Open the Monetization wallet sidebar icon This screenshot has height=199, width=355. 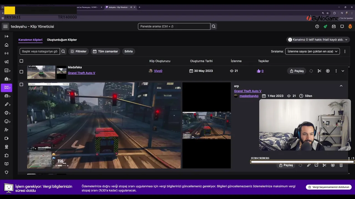coord(7,96)
